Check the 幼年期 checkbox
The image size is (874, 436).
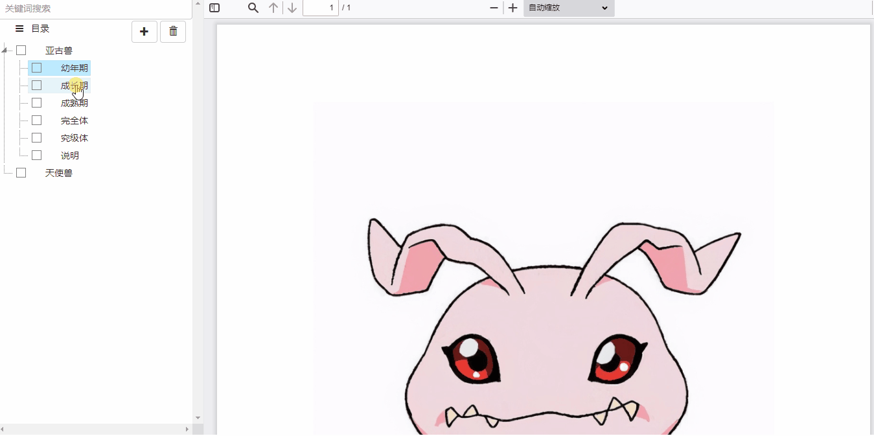(x=37, y=68)
